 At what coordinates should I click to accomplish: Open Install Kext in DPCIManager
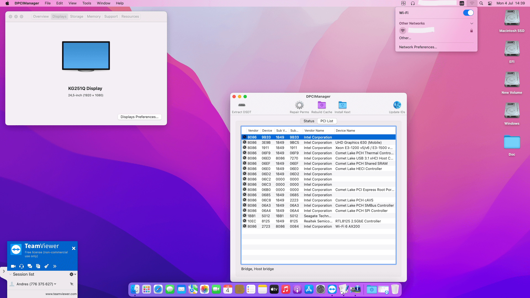tap(342, 105)
